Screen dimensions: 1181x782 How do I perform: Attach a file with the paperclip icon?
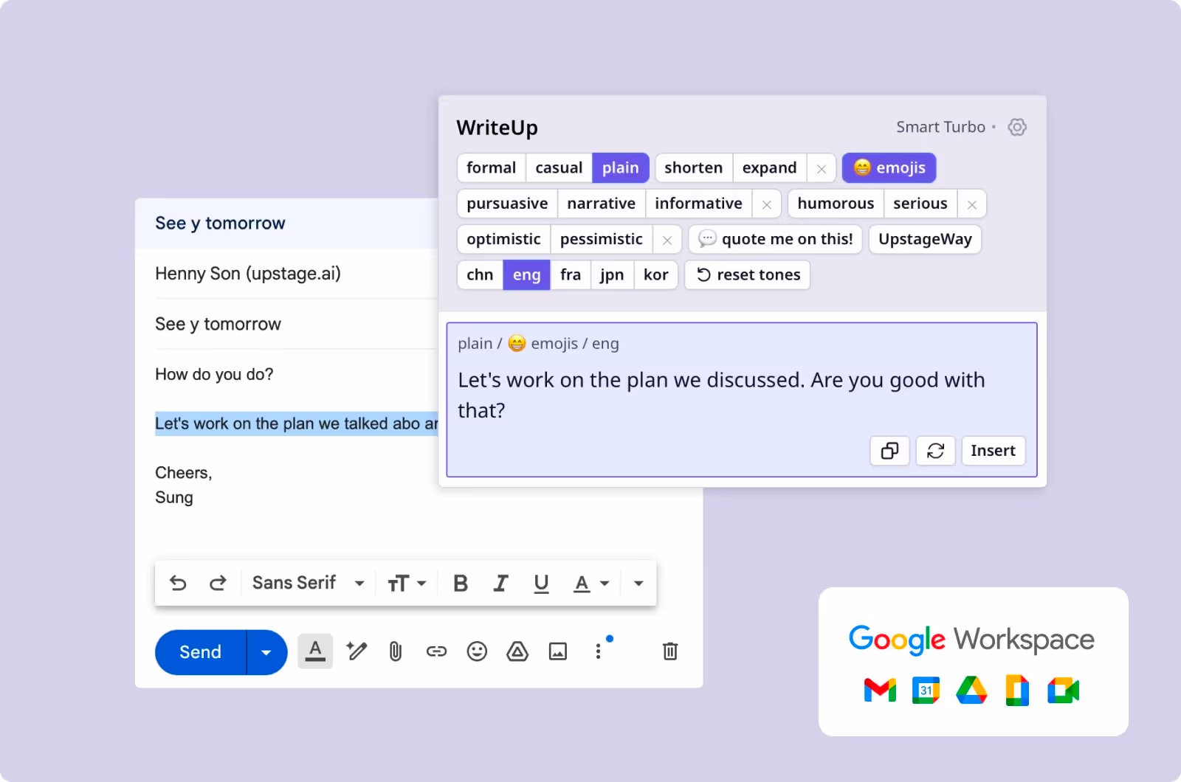point(395,651)
